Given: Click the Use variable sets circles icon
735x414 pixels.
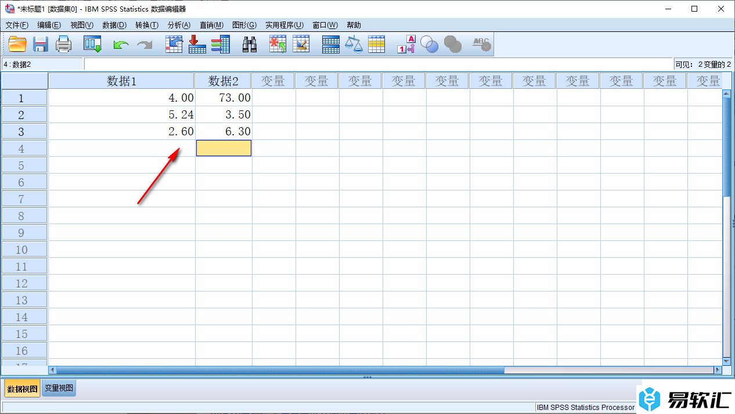Looking at the screenshot, I should (x=430, y=44).
